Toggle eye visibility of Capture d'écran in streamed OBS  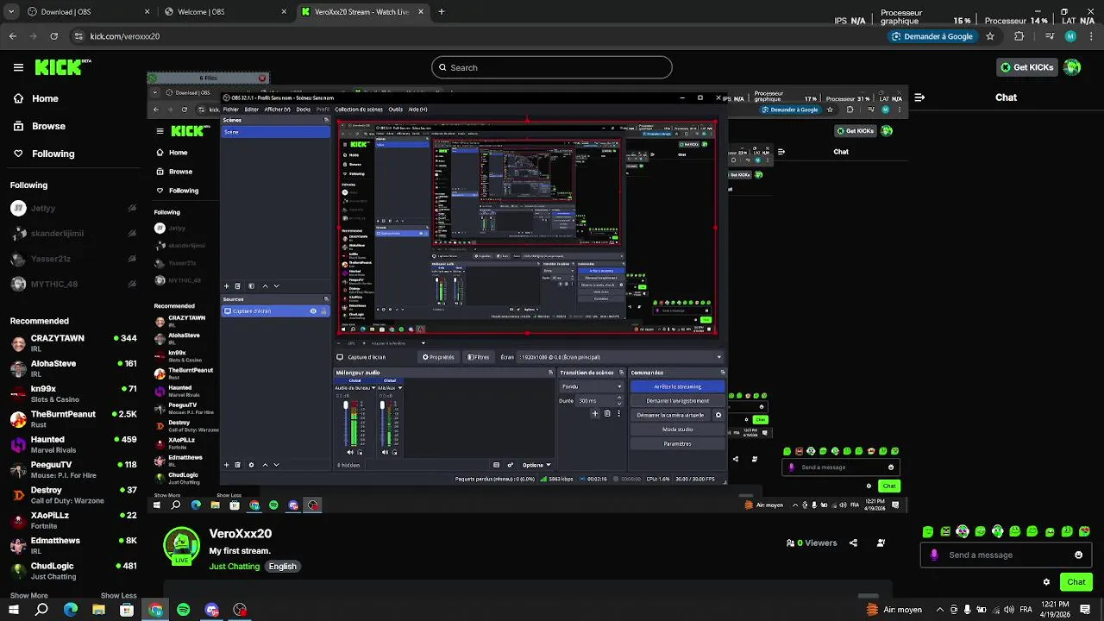(x=313, y=311)
